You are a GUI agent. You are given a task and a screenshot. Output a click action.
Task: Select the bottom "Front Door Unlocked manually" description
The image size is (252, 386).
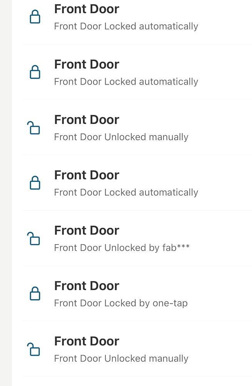pyautogui.click(x=121, y=358)
